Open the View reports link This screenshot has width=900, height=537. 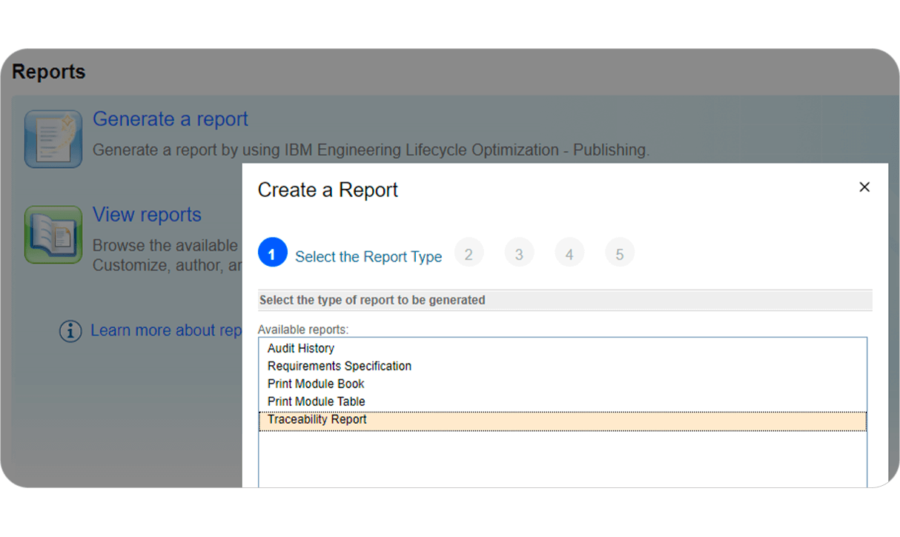click(x=147, y=215)
